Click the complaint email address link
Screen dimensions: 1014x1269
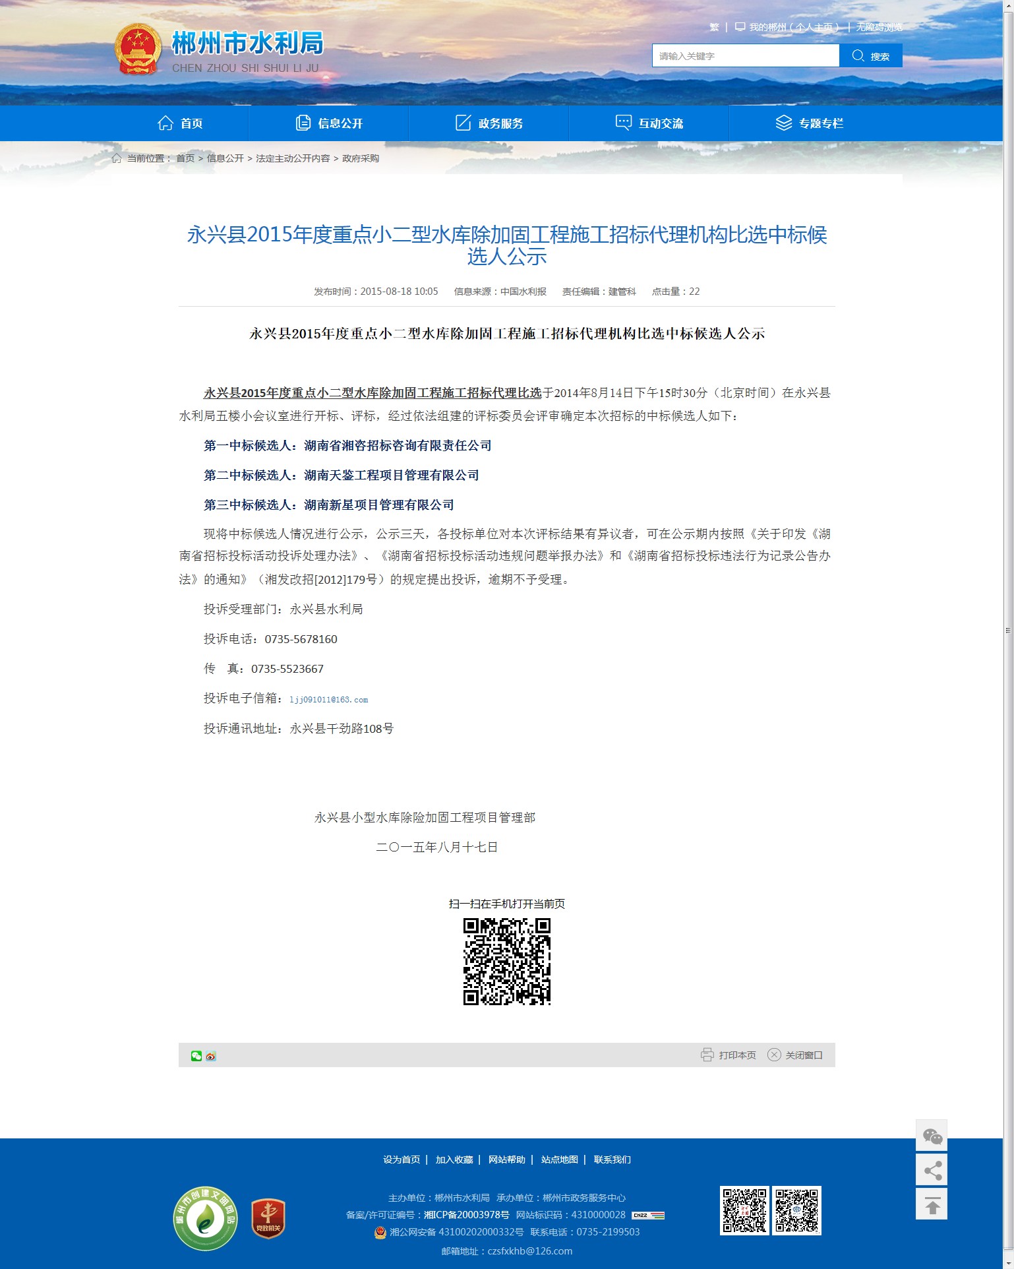pos(328,700)
